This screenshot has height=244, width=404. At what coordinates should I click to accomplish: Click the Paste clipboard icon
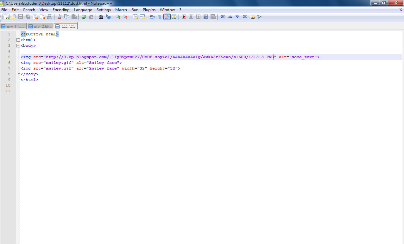pyautogui.click(x=74, y=17)
